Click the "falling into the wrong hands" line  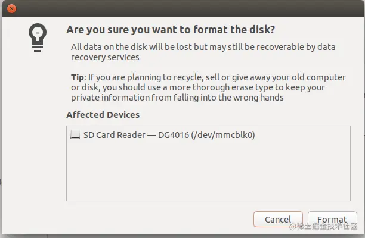coord(177,98)
